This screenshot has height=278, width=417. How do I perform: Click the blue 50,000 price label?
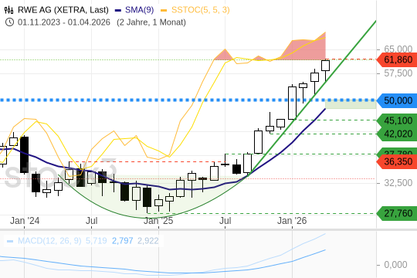397,100
